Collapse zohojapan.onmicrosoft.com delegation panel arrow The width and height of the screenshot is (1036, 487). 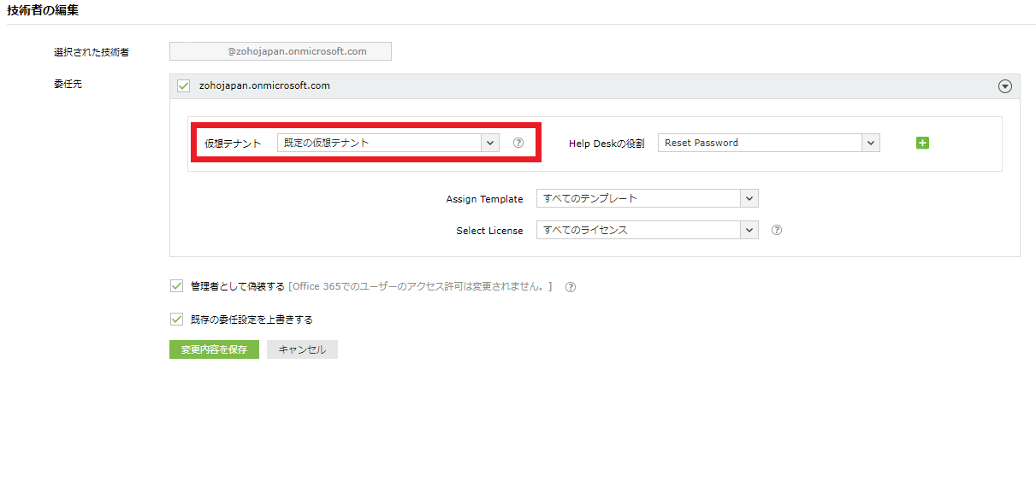(x=1005, y=86)
